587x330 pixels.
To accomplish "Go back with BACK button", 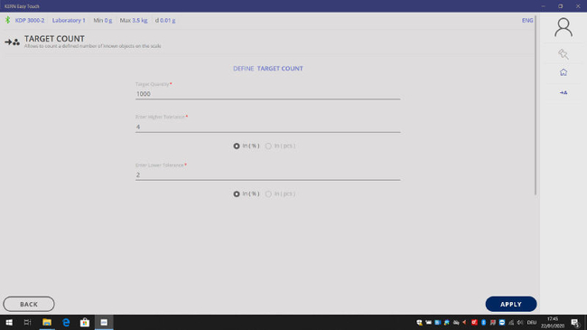I will (x=29, y=304).
